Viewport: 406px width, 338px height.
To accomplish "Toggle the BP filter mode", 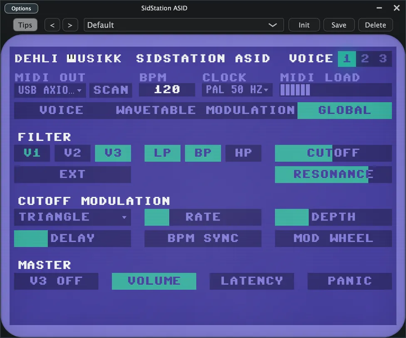I will (203, 153).
